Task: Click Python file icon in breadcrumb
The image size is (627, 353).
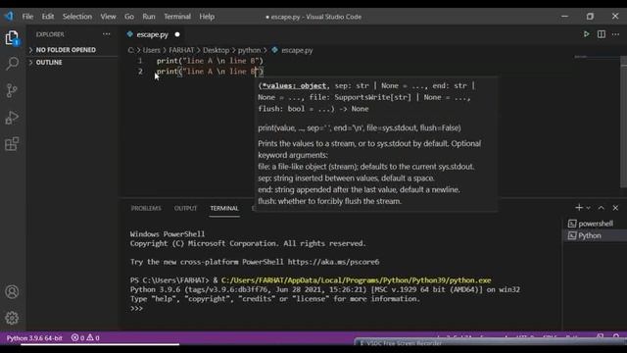Action: [274, 50]
